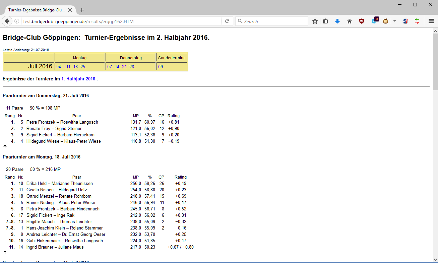Screen dimensions: 438x263
Task: Open Monday link 18.
Action: [76, 67]
